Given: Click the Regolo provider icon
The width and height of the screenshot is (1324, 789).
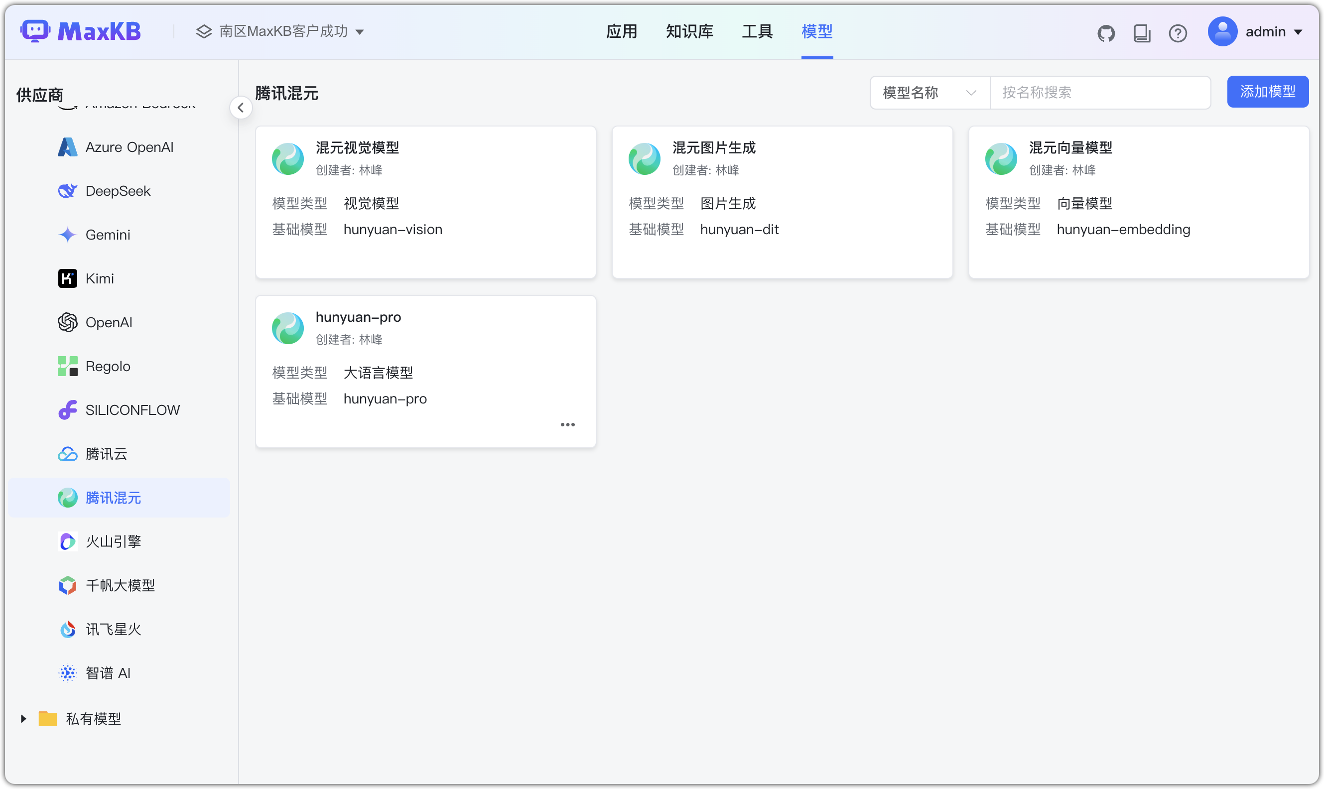Looking at the screenshot, I should 68,366.
